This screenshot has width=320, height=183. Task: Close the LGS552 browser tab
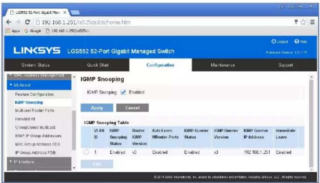65,12
